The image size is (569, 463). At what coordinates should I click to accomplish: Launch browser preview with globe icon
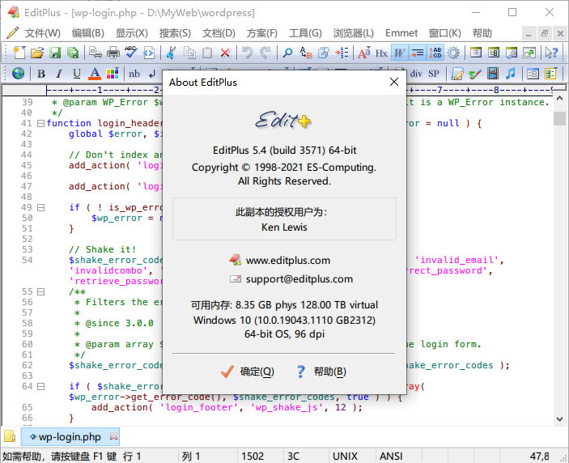pos(18,74)
